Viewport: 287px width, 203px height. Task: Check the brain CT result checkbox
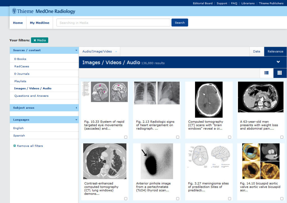(x=230, y=137)
